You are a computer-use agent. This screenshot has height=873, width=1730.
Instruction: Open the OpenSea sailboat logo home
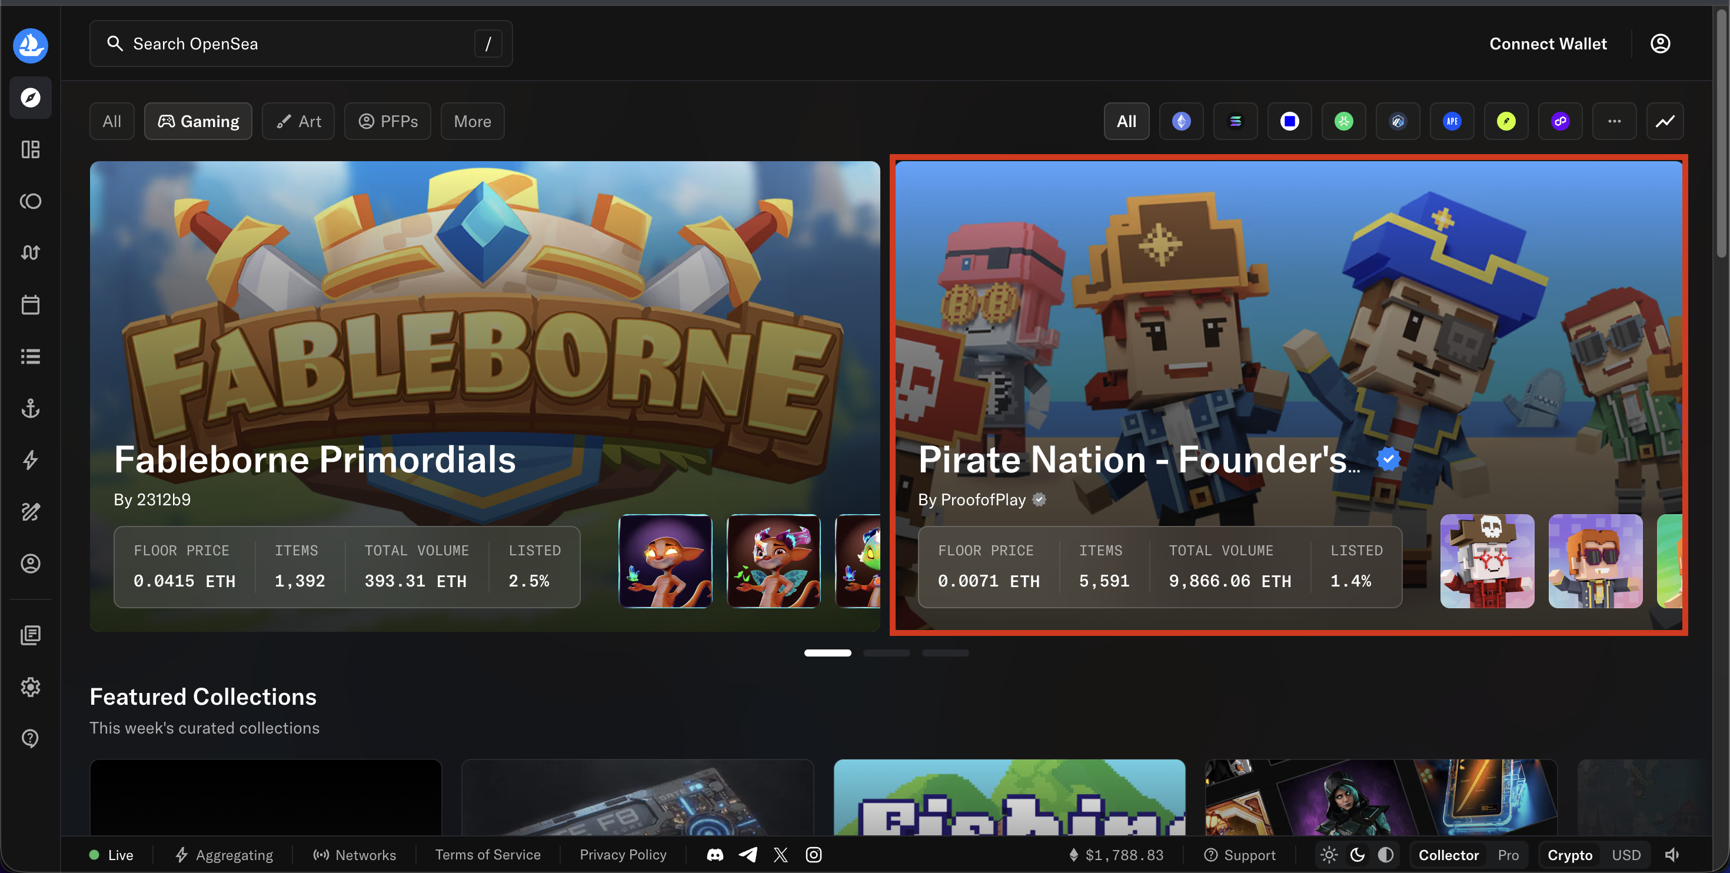(30, 45)
